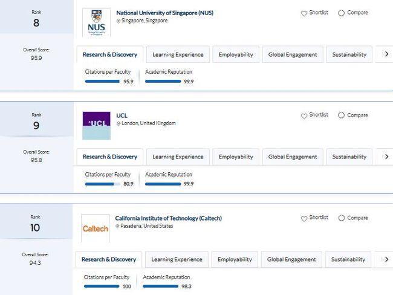393x295 pixels.
Task: Click the UCL purple logo
Action: tap(96, 125)
